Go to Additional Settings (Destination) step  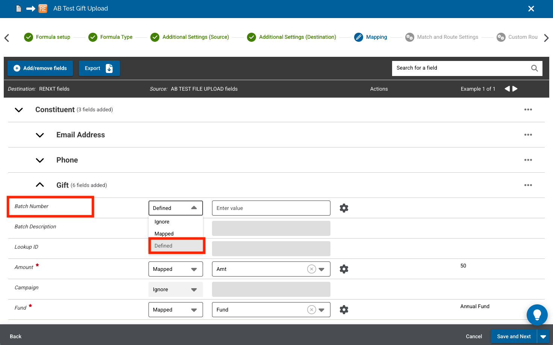(x=292, y=37)
